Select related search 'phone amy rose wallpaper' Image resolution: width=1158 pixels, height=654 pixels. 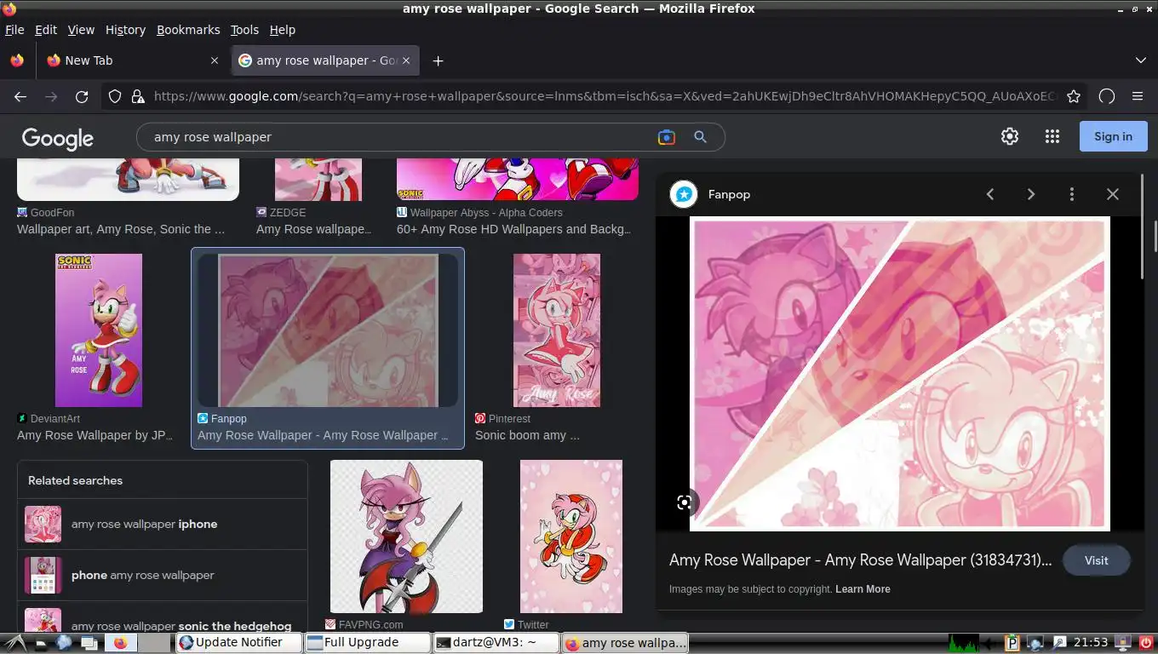162,576
